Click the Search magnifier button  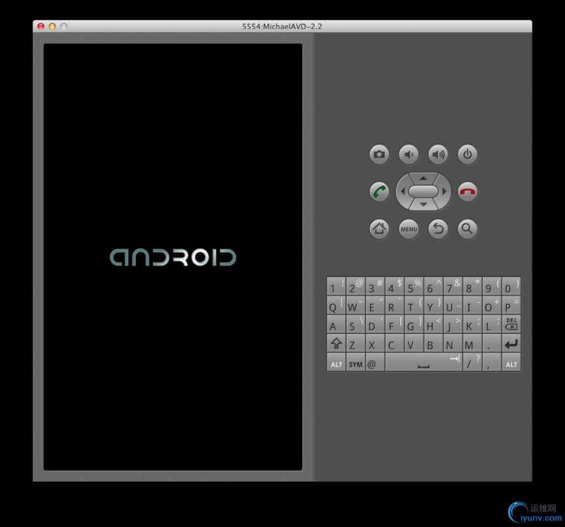coord(468,228)
